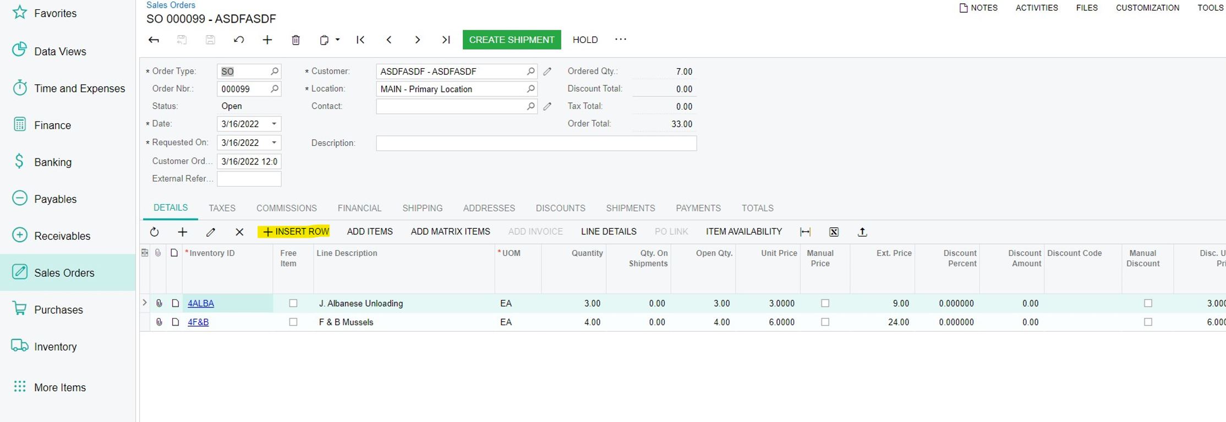This screenshot has height=422, width=1226.
Task: Open Item Availability
Action: [744, 232]
